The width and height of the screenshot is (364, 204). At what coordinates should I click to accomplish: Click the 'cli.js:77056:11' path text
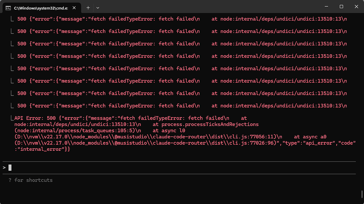point(252,137)
